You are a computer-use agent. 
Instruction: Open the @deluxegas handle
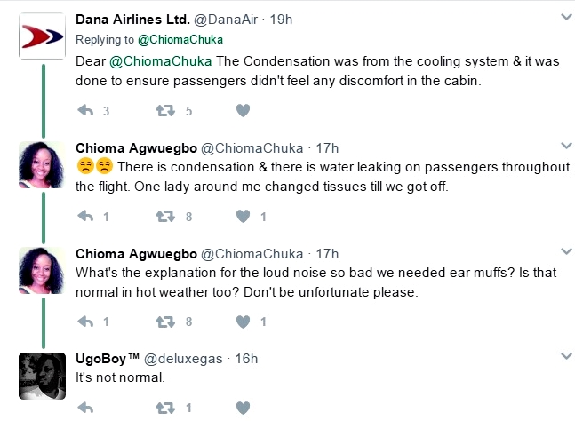click(183, 359)
